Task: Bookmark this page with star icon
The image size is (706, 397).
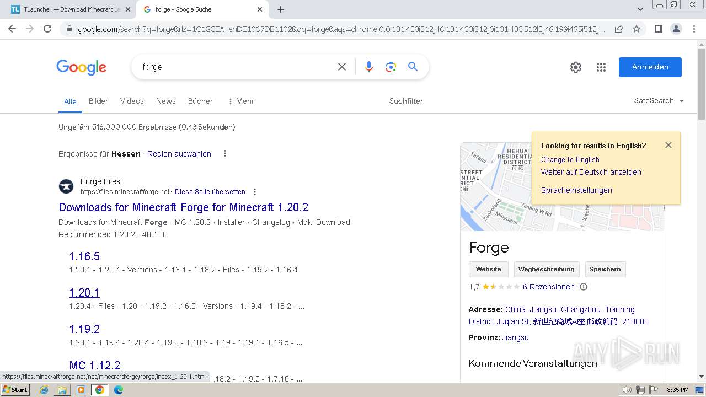Action: (637, 29)
